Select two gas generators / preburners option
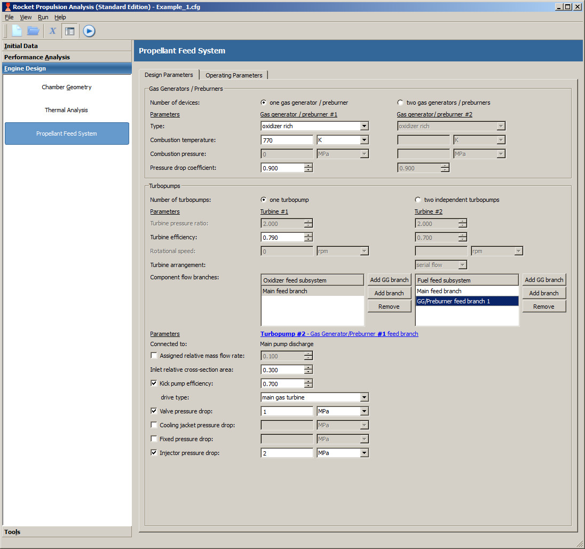 click(x=400, y=103)
